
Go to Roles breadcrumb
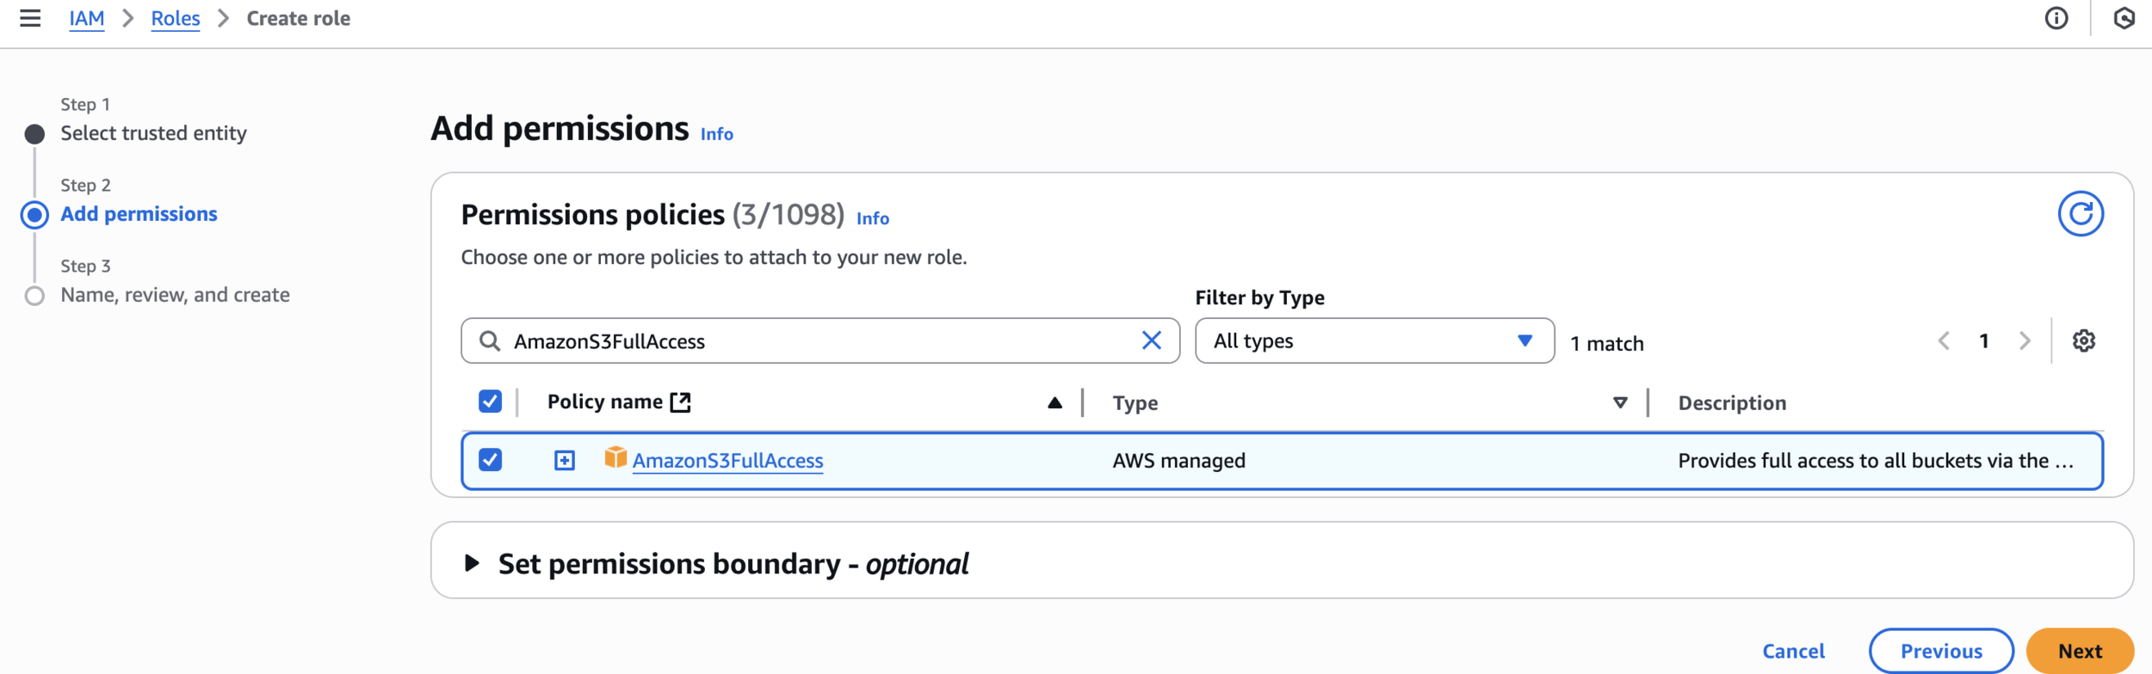click(176, 18)
